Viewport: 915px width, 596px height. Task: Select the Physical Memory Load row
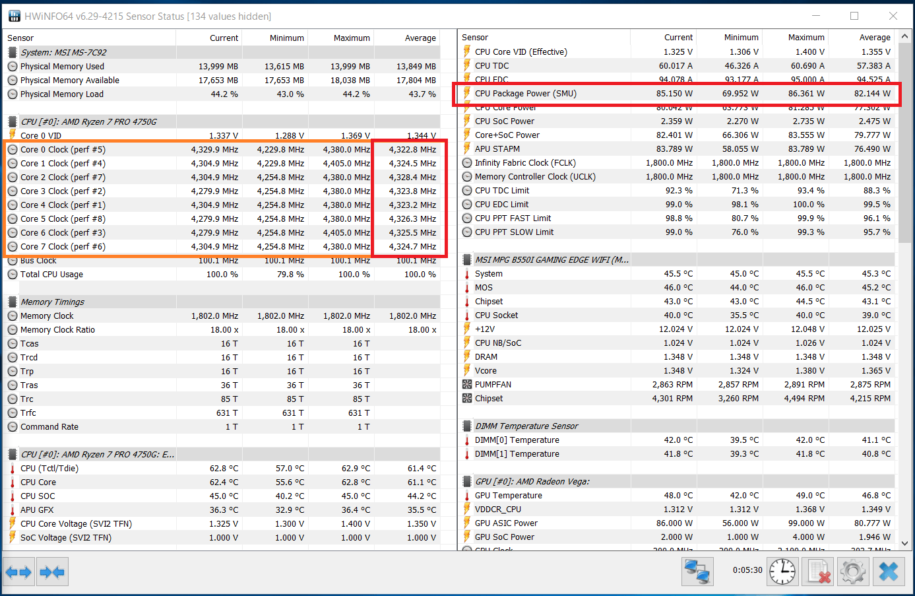coord(222,94)
